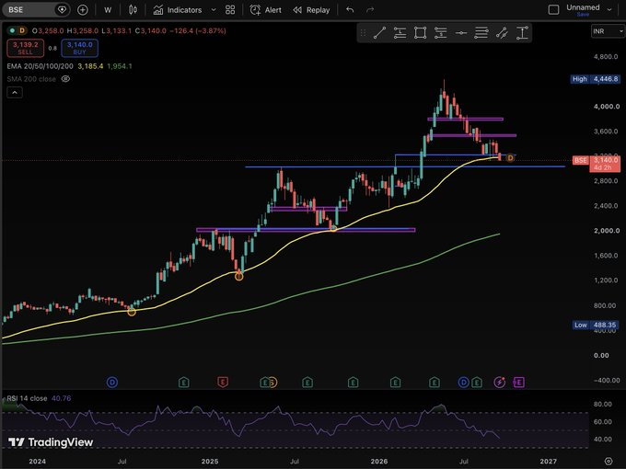Select the Parallel Channel tool

502,33
